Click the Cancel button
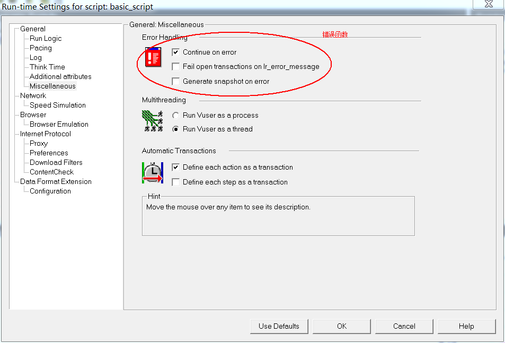Viewport: 505px width, 343px height. coord(404,326)
